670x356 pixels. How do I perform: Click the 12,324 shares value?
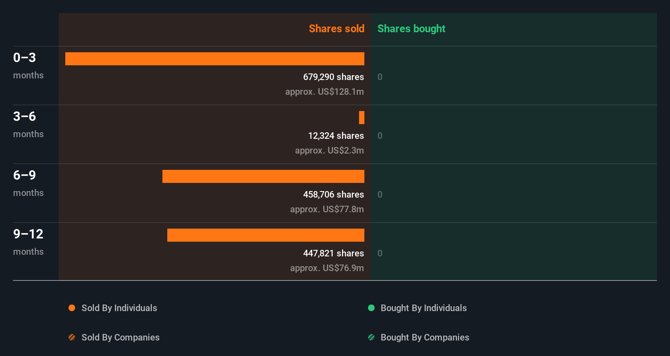tap(336, 136)
